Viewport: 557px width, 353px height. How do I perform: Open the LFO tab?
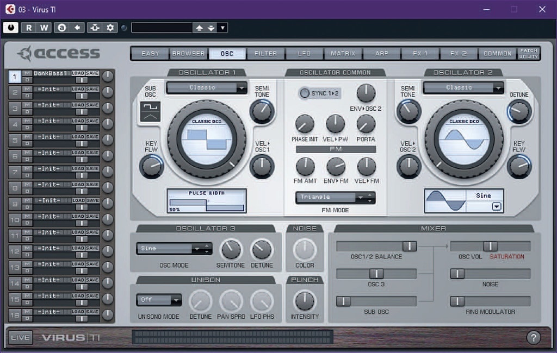(x=304, y=54)
